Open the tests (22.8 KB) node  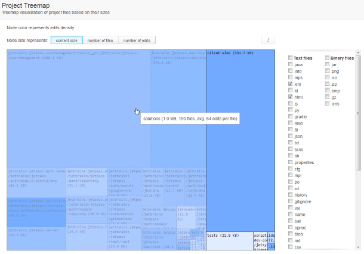click(x=230, y=241)
